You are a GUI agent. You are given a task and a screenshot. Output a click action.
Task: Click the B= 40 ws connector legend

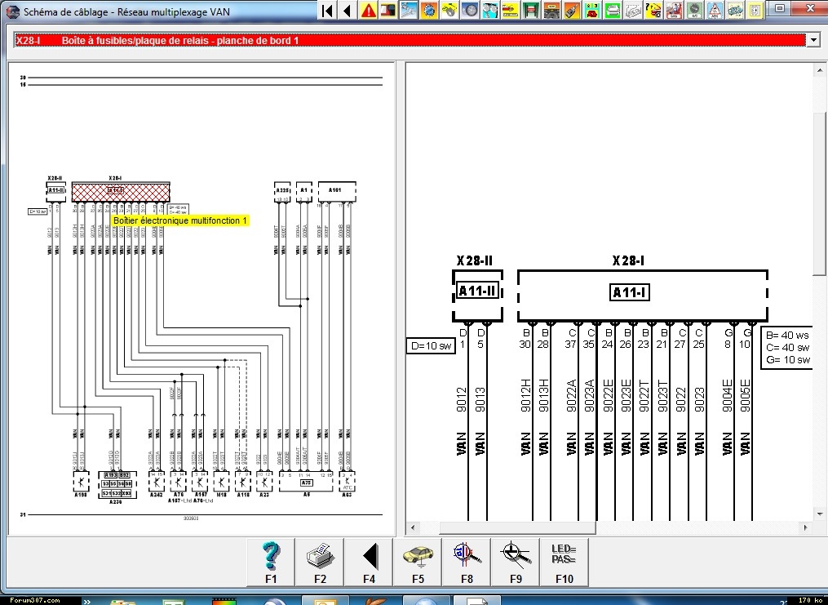click(787, 335)
